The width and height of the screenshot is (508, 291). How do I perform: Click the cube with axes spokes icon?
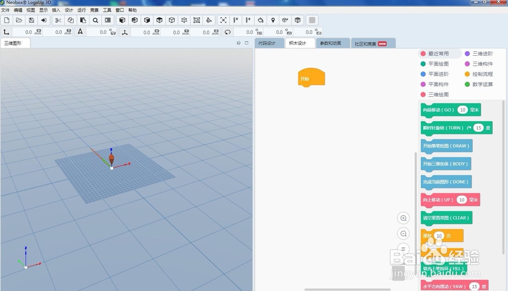[184, 20]
